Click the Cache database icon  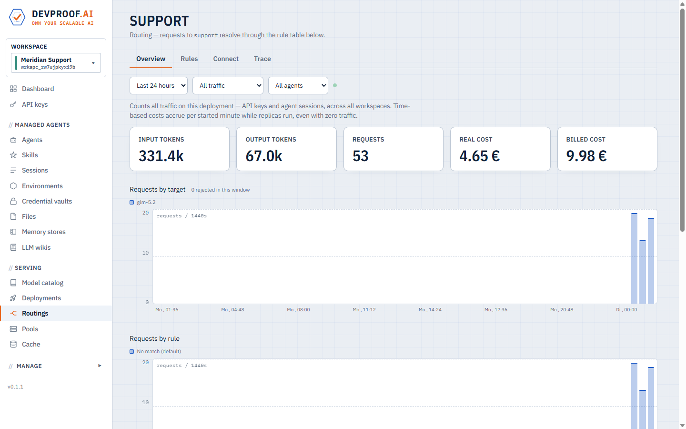(13, 344)
